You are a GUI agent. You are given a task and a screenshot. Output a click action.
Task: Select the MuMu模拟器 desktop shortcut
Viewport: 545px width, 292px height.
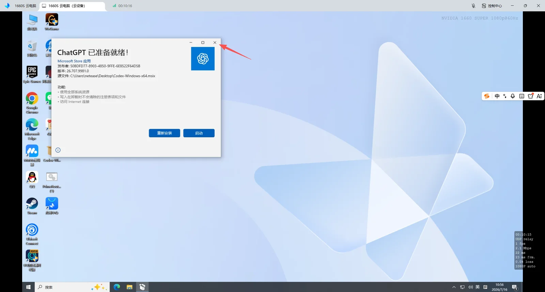tap(32, 155)
